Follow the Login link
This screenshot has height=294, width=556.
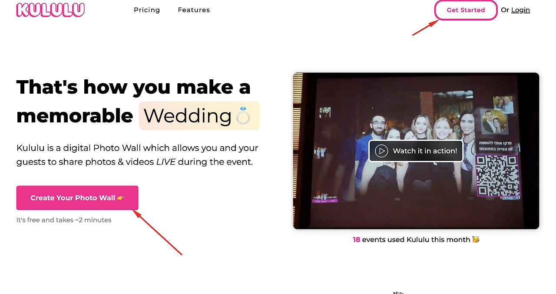[x=520, y=10]
